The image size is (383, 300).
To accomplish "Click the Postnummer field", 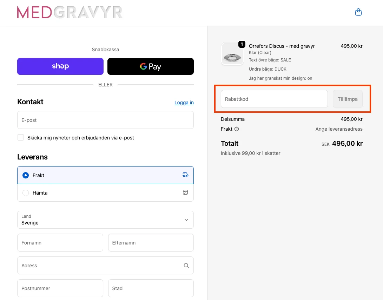I will pos(60,288).
